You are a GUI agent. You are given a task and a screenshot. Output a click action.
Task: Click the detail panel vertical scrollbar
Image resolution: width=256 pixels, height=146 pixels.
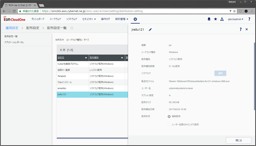point(255,76)
